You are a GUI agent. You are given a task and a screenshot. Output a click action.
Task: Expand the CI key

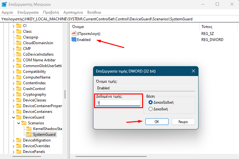point(13,26)
